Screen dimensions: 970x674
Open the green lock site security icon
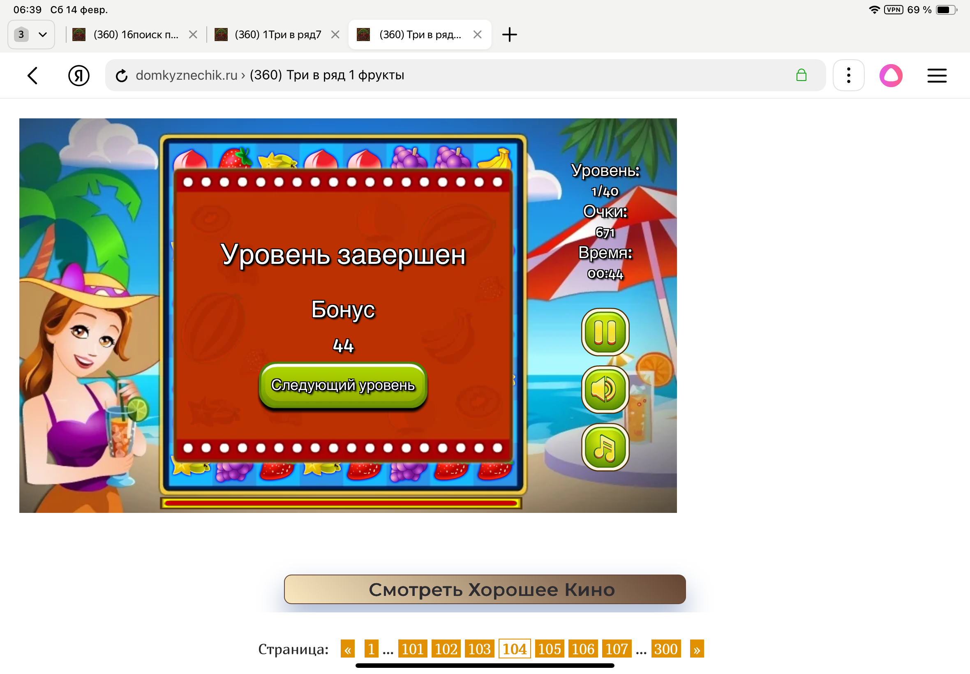tap(801, 76)
